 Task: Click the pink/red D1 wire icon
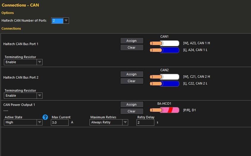pos(164,110)
